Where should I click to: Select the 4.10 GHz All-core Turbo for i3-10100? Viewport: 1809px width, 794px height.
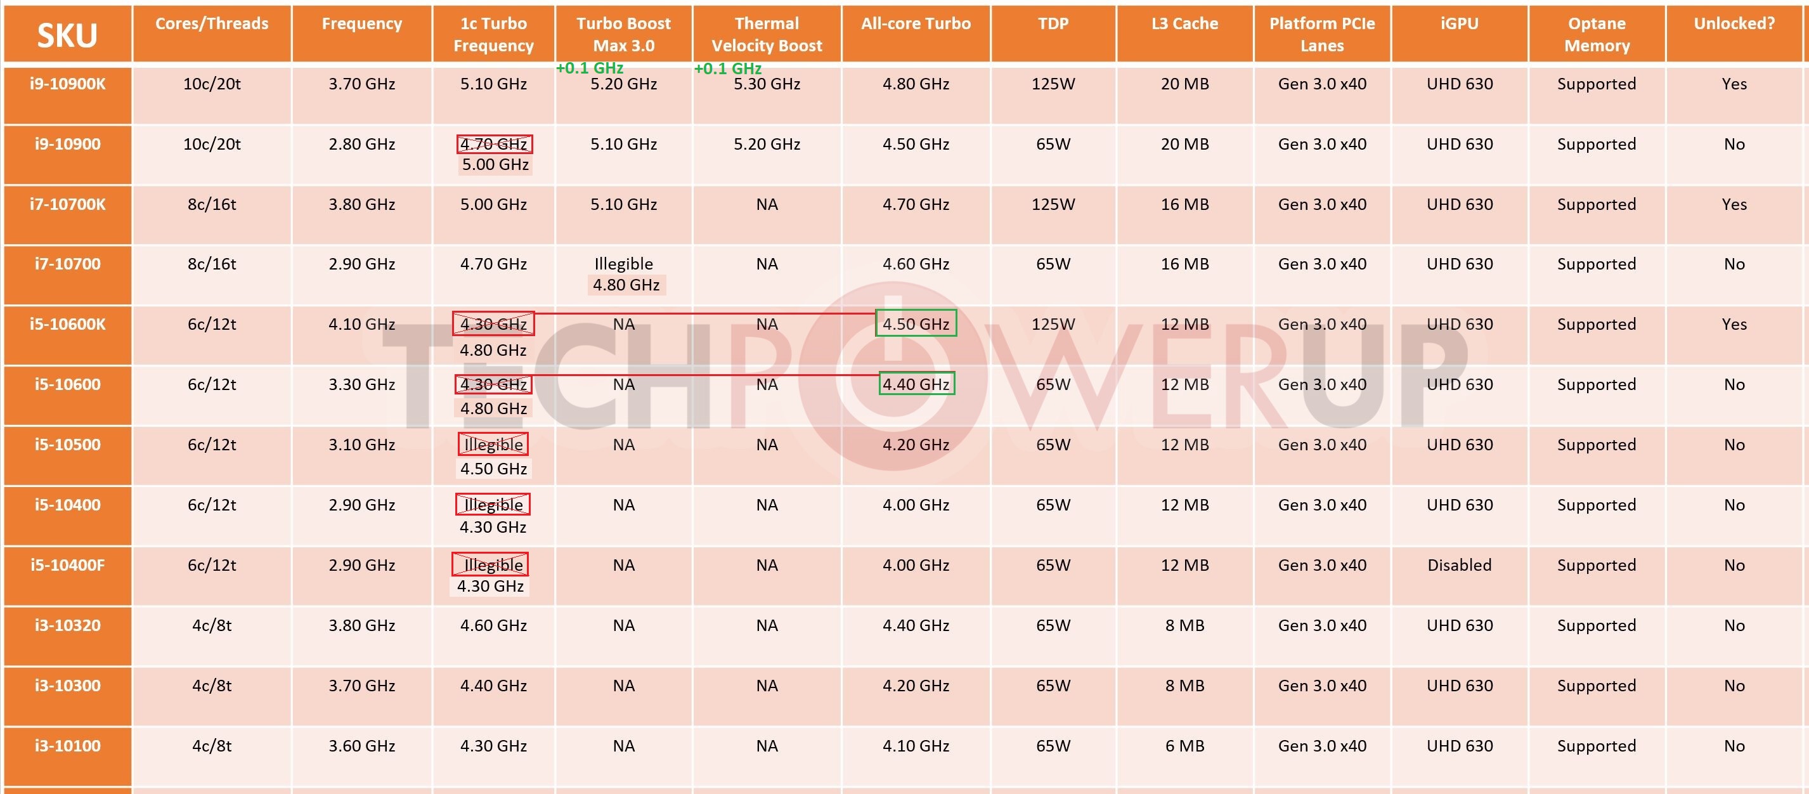point(916,746)
